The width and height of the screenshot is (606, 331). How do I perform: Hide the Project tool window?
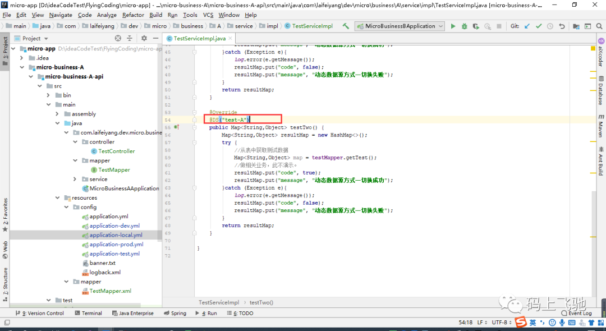(x=155, y=38)
